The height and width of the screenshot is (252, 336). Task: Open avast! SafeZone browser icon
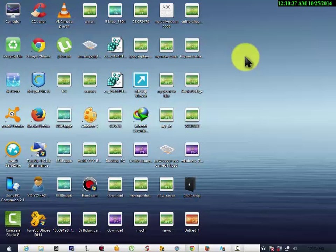tap(13, 155)
